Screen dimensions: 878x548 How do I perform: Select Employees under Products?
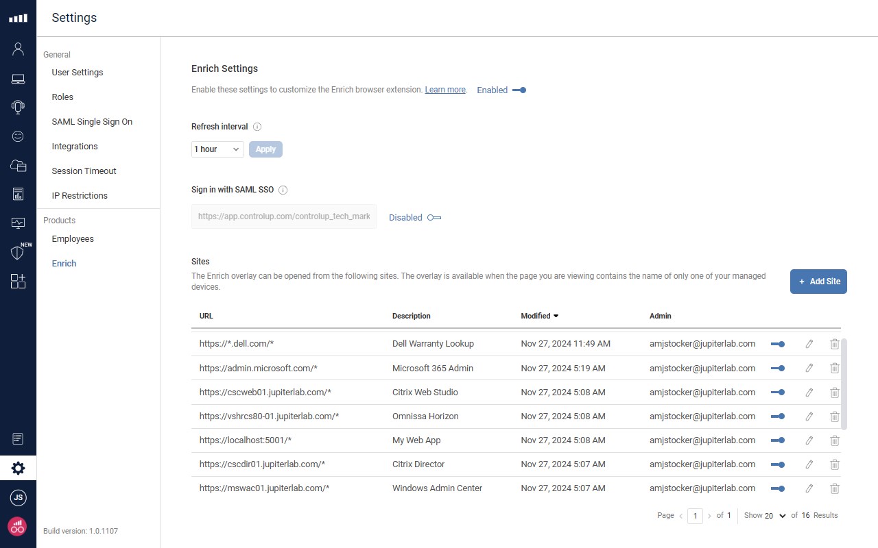tap(73, 238)
